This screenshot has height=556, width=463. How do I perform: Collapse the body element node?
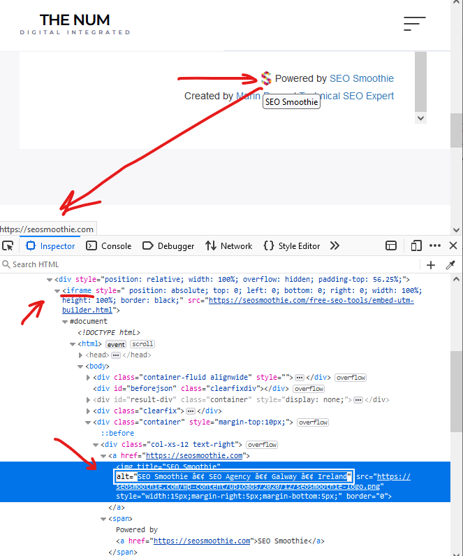pyautogui.click(x=80, y=366)
